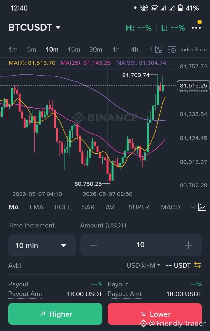210x331 pixels.
Task: Tap the MA(25) value readout
Action: point(86,63)
